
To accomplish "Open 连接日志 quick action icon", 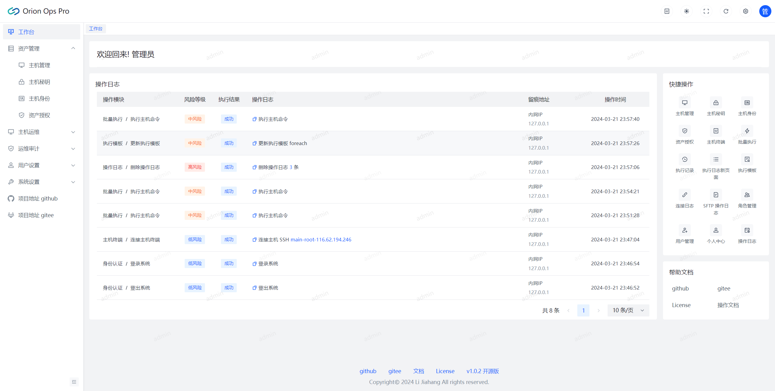I will tap(684, 195).
